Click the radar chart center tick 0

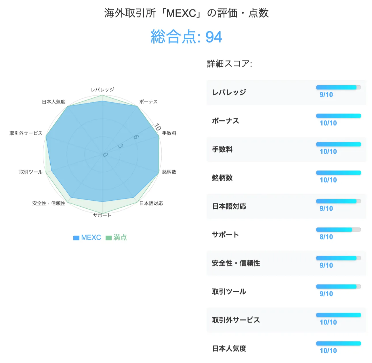(x=105, y=155)
